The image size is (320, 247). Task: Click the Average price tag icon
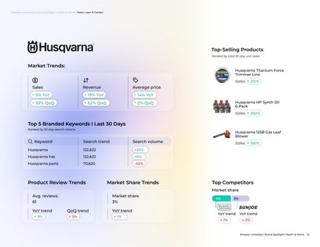135,80
